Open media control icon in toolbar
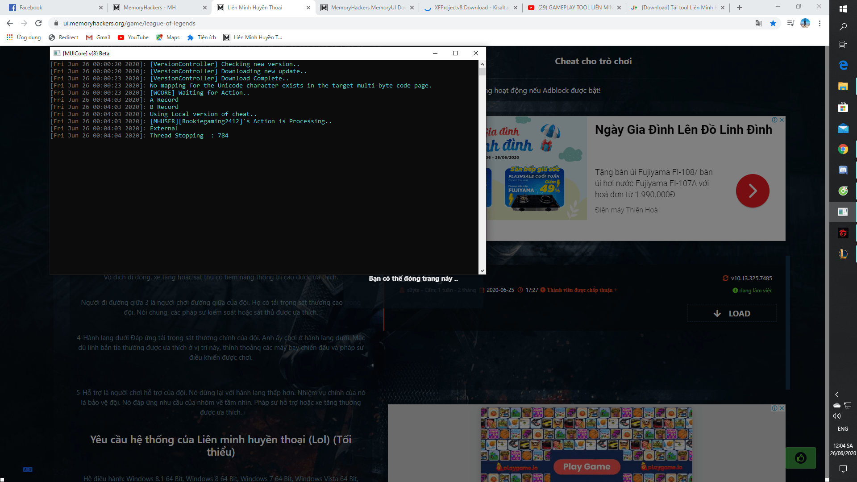The height and width of the screenshot is (482, 857). coord(790,23)
